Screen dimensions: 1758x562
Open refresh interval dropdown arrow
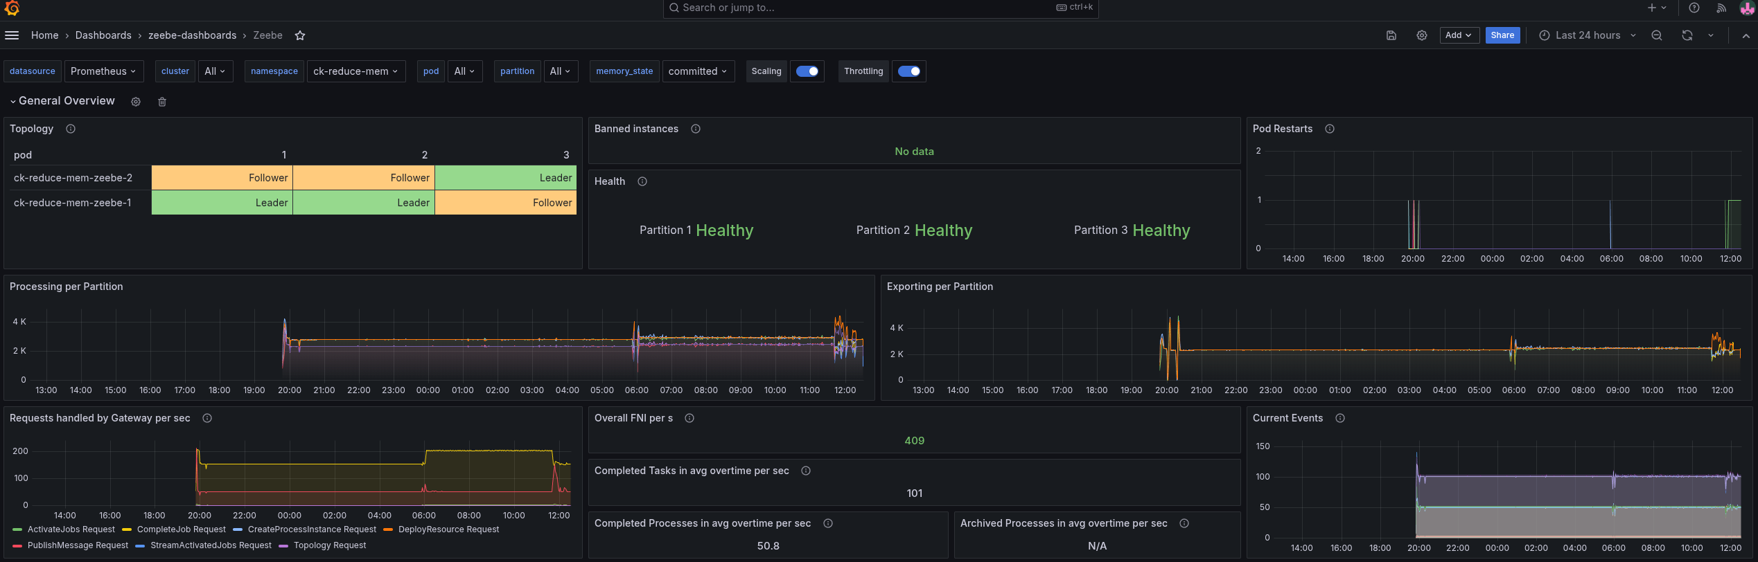[x=1711, y=35]
